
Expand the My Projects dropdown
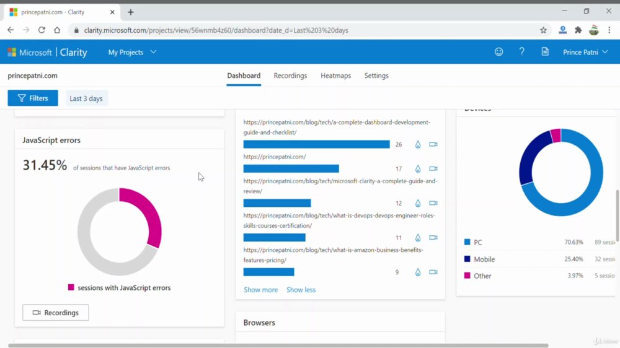pyautogui.click(x=133, y=52)
